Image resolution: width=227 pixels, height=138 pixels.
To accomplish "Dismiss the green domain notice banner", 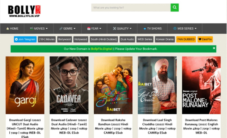I will pyautogui.click(x=214, y=48).
